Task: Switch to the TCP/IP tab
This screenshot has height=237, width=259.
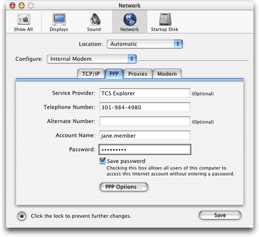Action: click(x=91, y=74)
